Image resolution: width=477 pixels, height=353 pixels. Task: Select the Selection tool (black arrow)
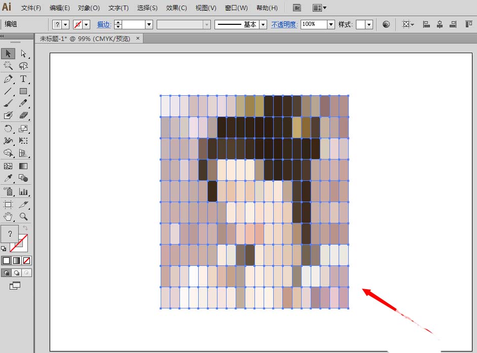tap(8, 54)
